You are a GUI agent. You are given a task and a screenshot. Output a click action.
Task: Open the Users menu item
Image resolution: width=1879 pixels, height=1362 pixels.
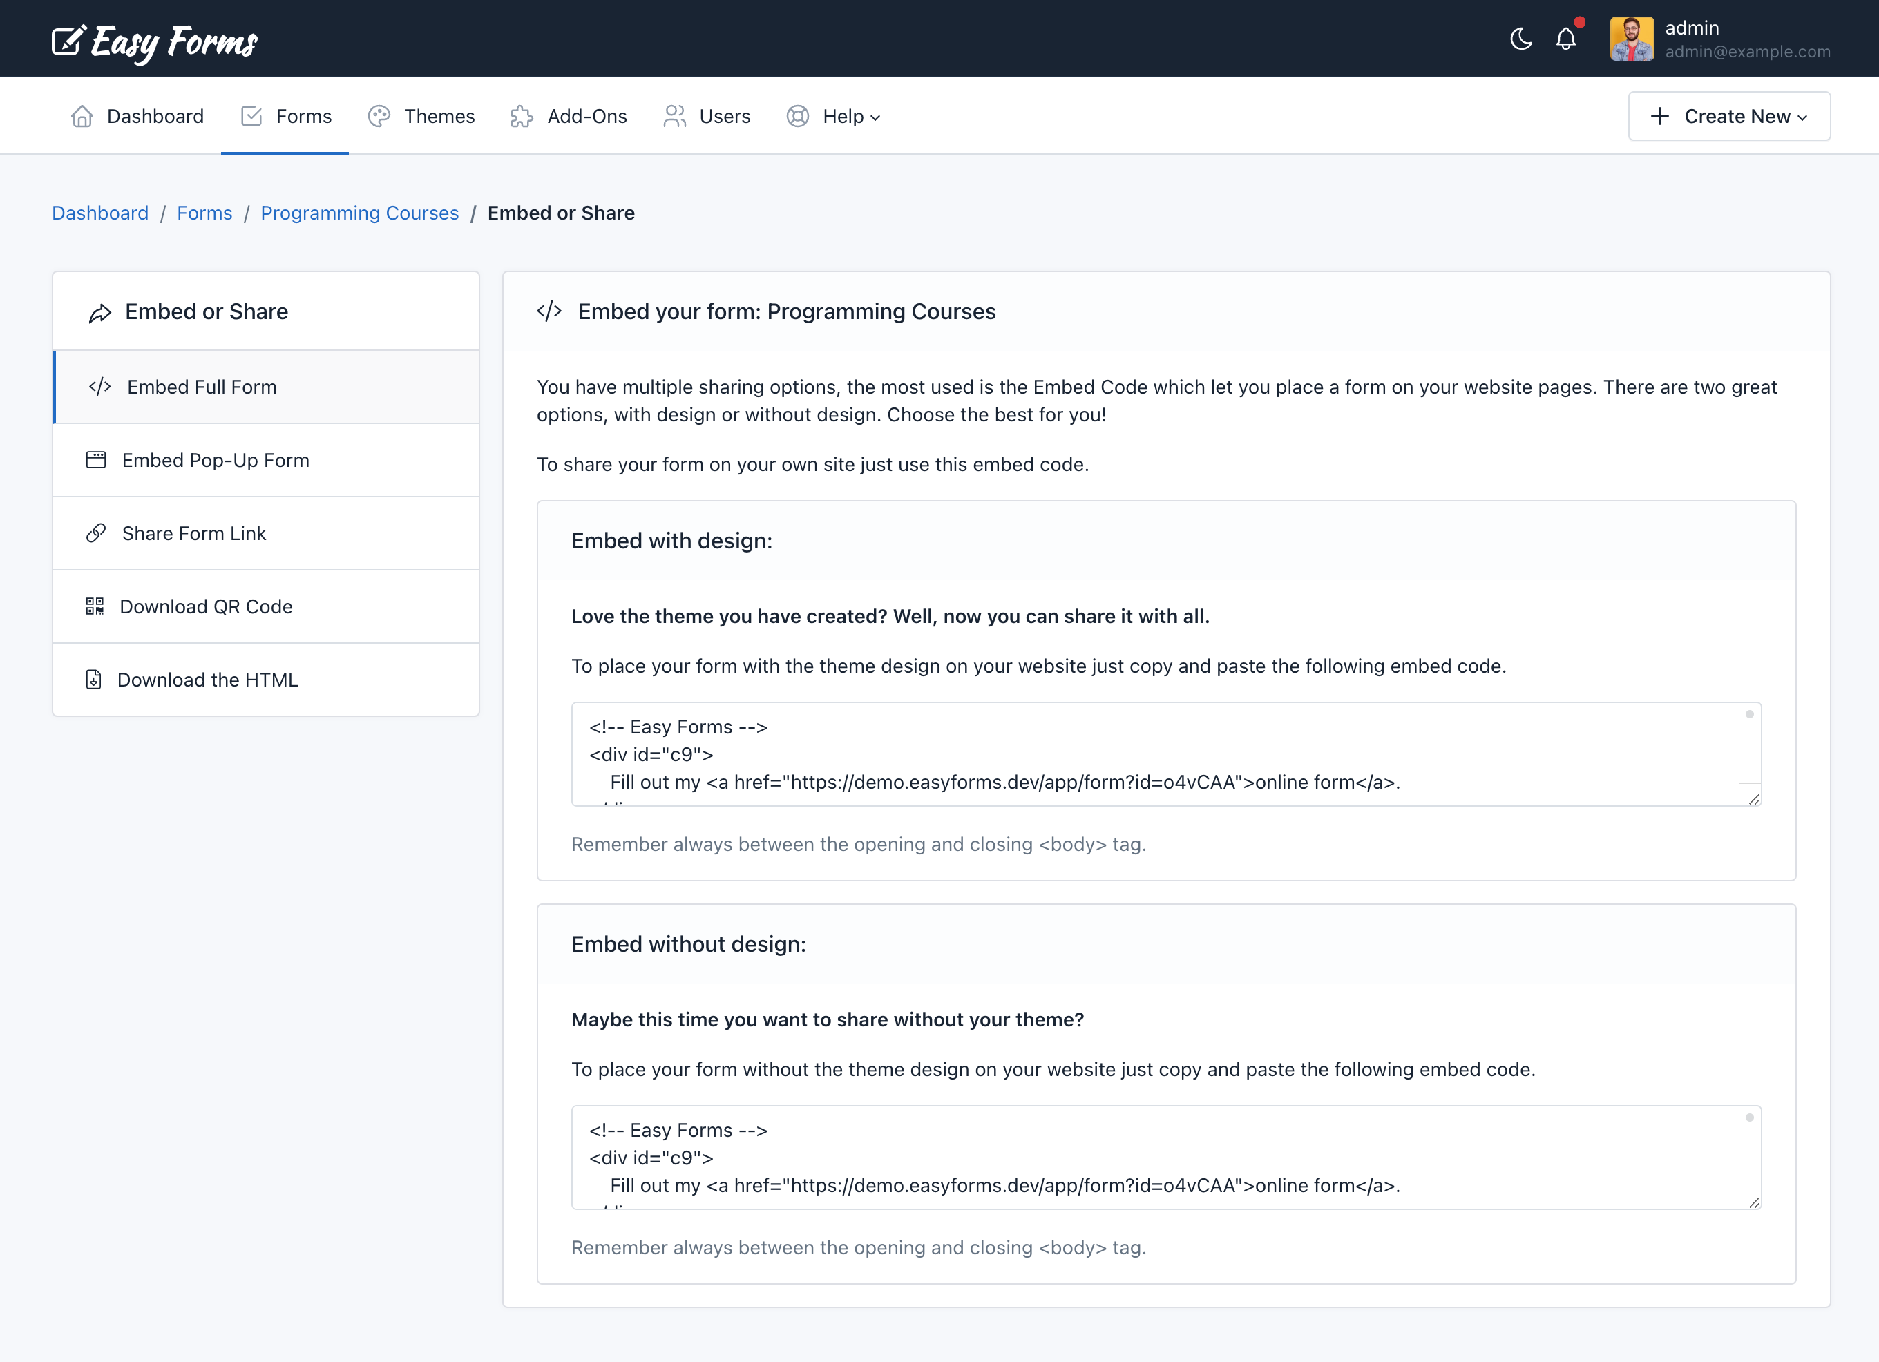(x=707, y=117)
